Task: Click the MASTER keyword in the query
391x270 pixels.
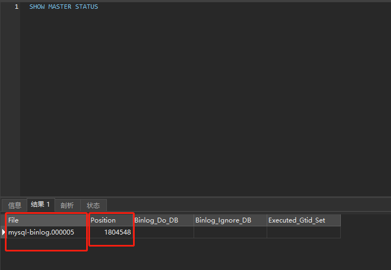Action: click(x=59, y=7)
